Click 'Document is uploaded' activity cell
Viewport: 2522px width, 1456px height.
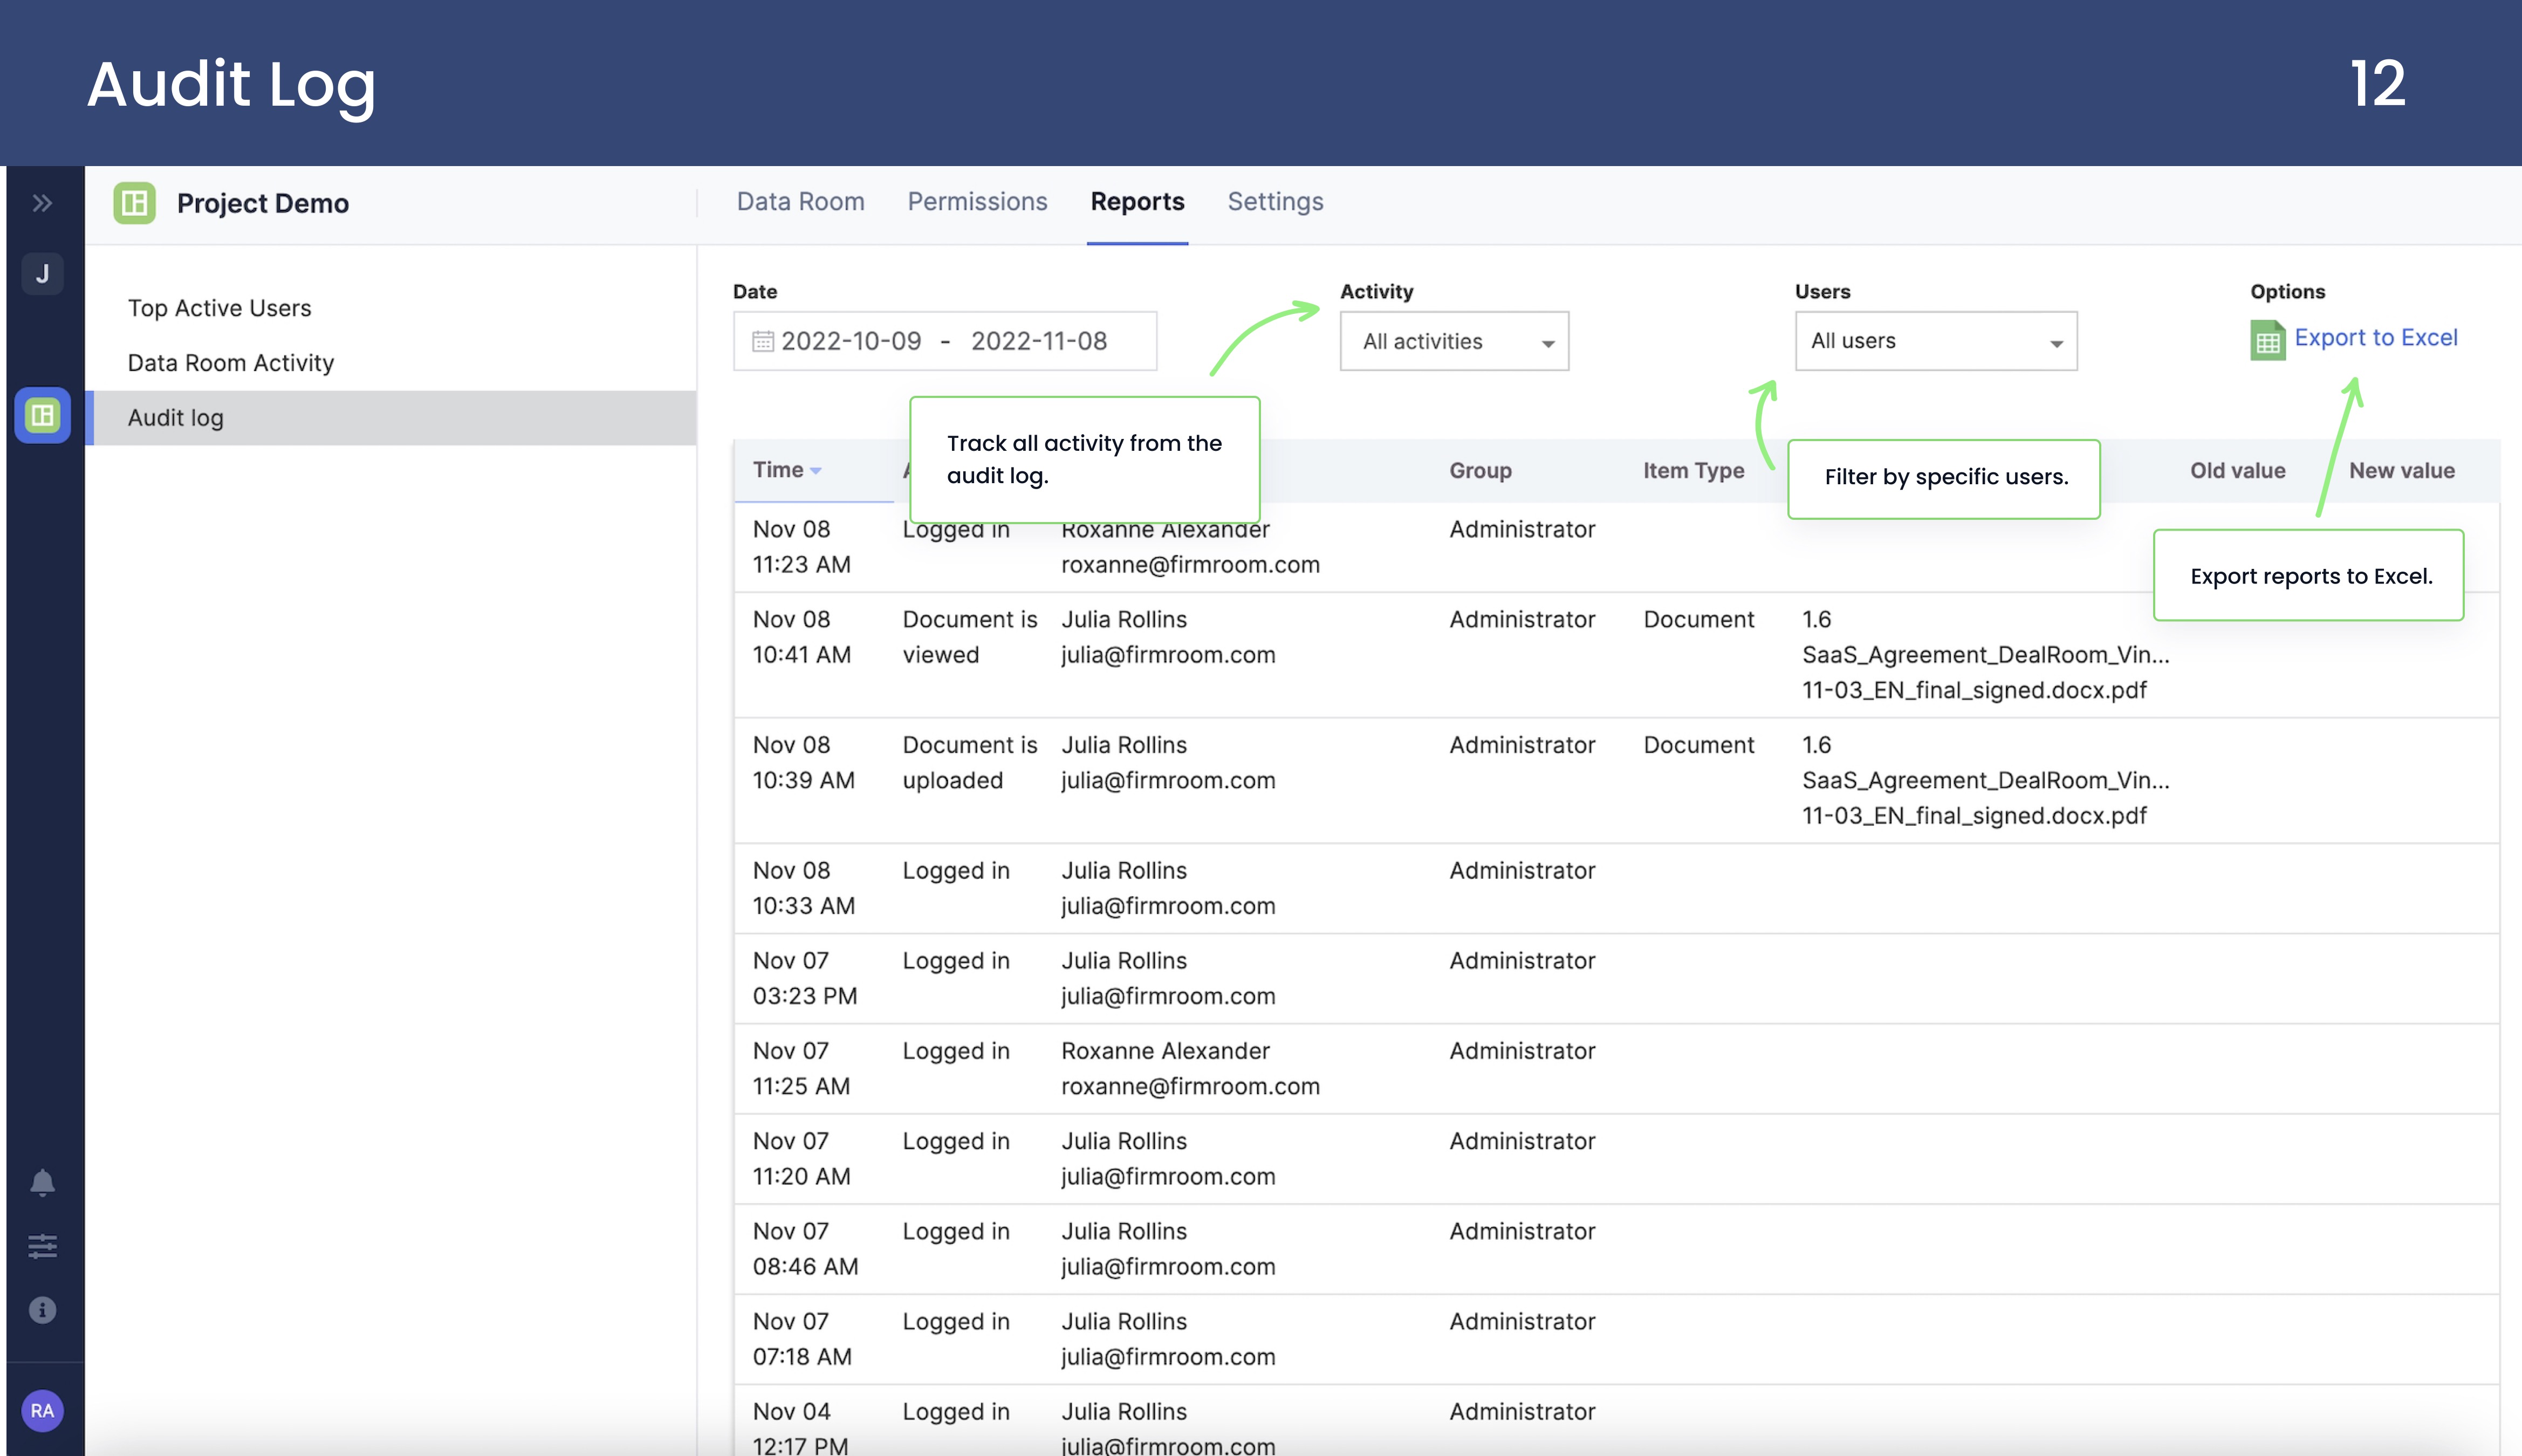point(969,763)
